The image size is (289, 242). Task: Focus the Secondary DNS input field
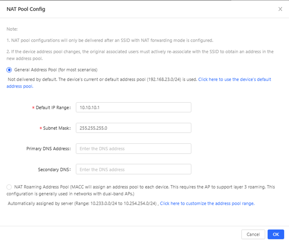click(133, 169)
